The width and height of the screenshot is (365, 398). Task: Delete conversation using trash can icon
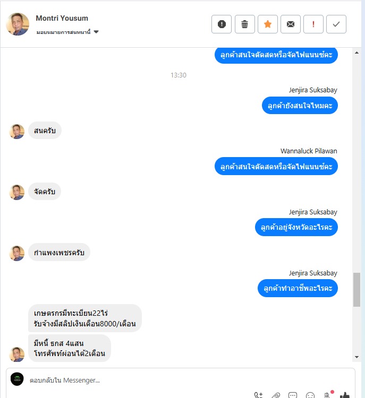pyautogui.click(x=244, y=24)
